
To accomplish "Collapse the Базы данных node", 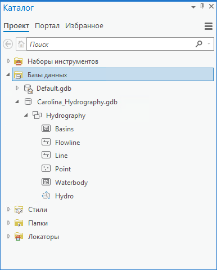I will click(x=8, y=75).
